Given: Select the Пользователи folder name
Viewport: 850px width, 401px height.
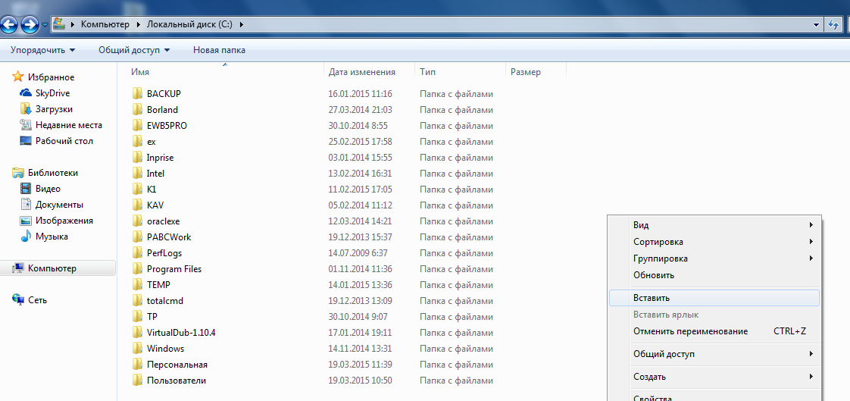Looking at the screenshot, I should point(177,381).
